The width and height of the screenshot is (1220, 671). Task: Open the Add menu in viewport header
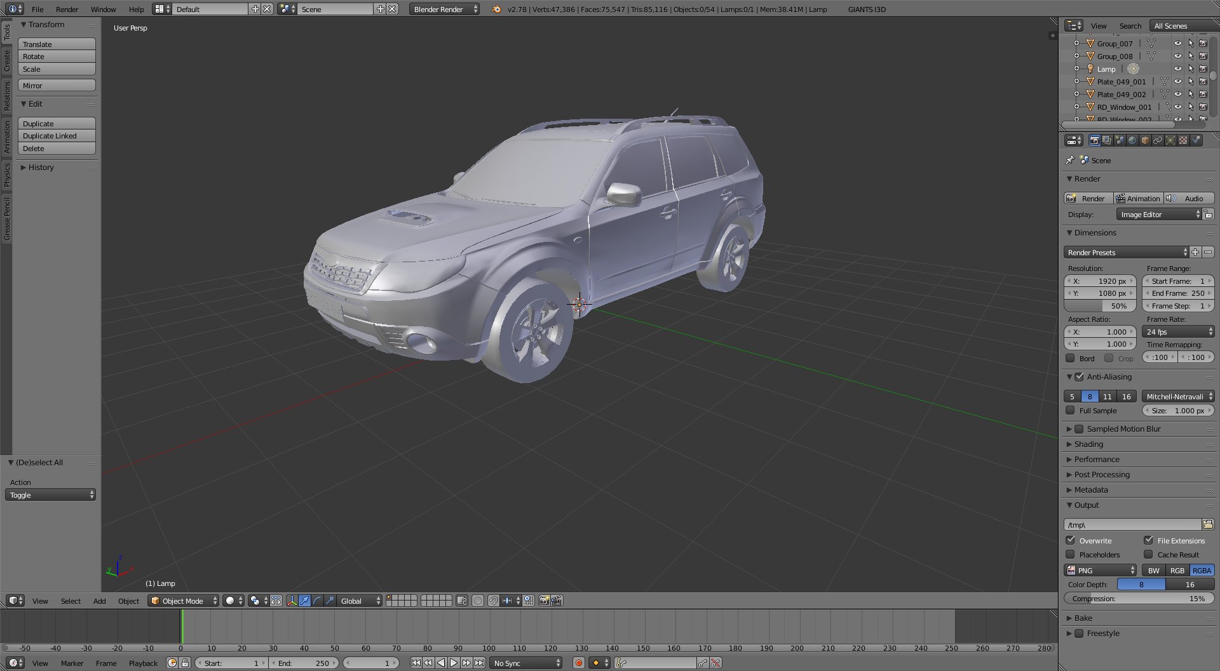pos(99,601)
